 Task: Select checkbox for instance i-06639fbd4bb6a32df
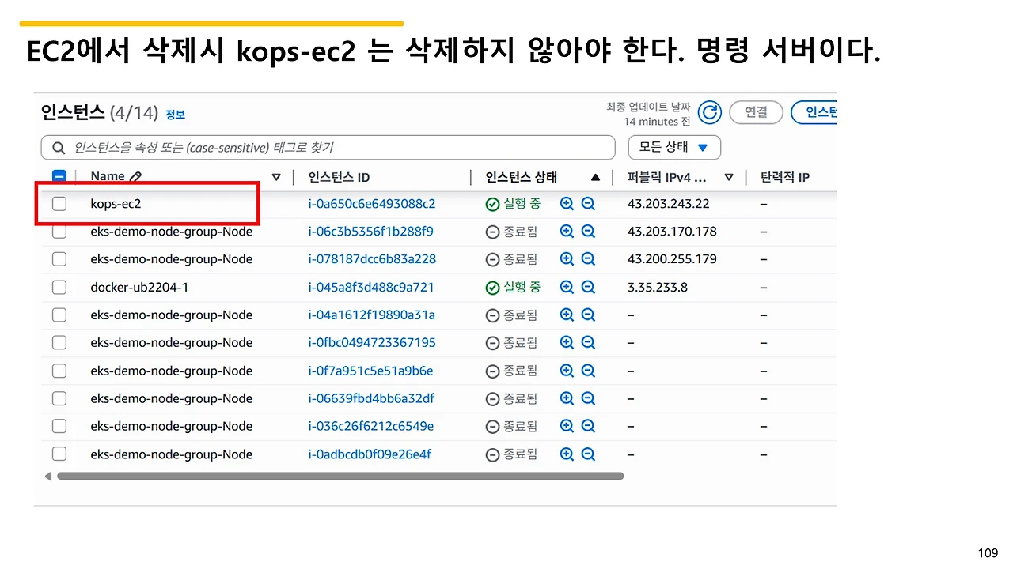tap(59, 398)
